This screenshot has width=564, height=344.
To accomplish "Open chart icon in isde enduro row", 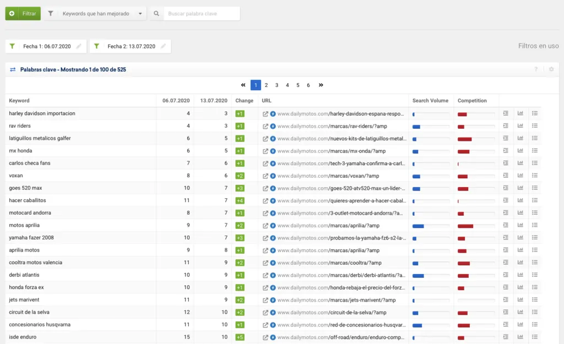I will point(520,337).
